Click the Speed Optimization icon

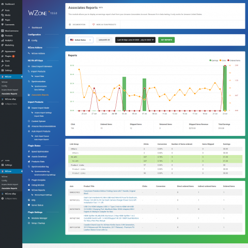pos(29,151)
